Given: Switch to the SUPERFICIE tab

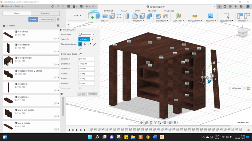Looking at the screenshot, I should coord(109,11).
